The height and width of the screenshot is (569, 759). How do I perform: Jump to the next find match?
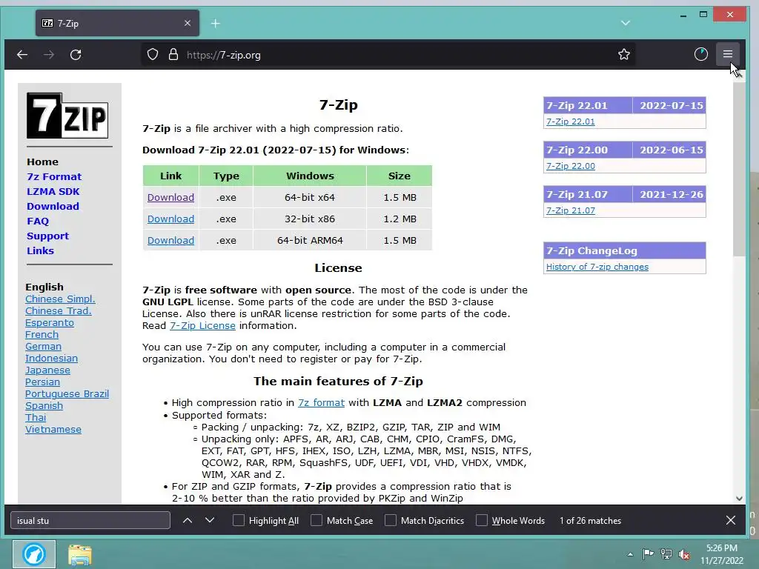[210, 521]
